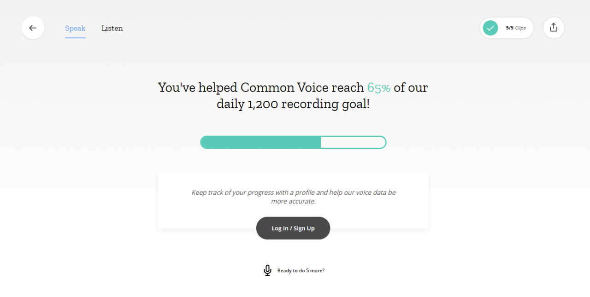
Task: Click the daily 1,200 recording goal text
Action: pos(293,104)
